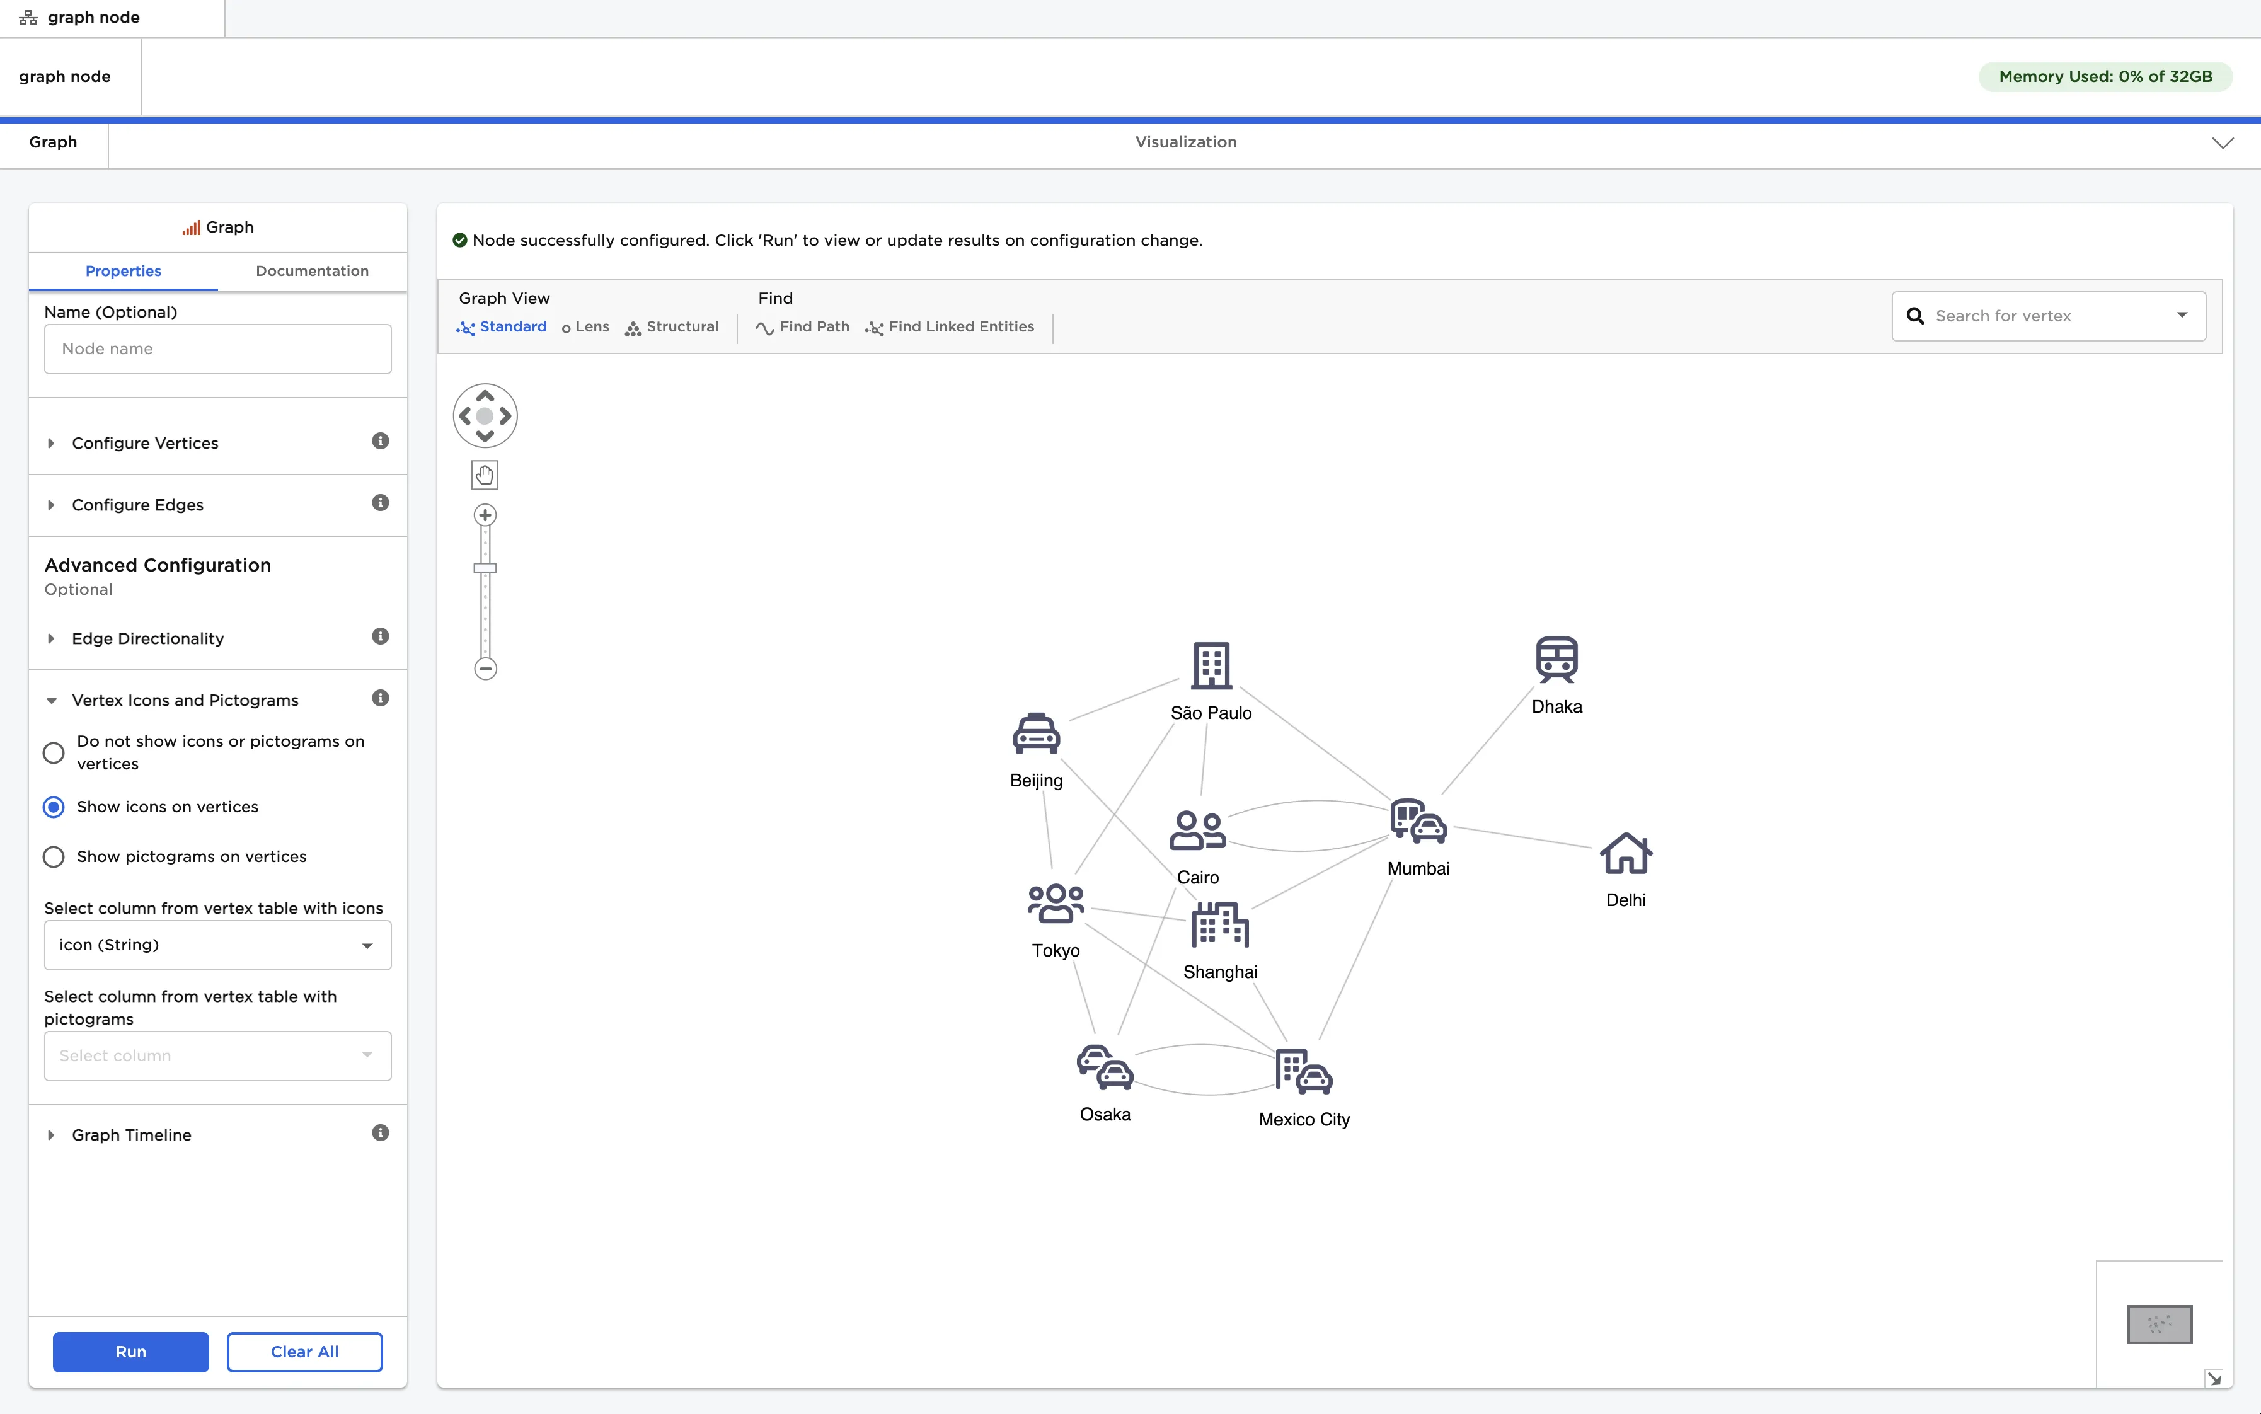Click the Search for vertex field
Viewport: 2261px width, 1414px height.
[x=2039, y=315]
